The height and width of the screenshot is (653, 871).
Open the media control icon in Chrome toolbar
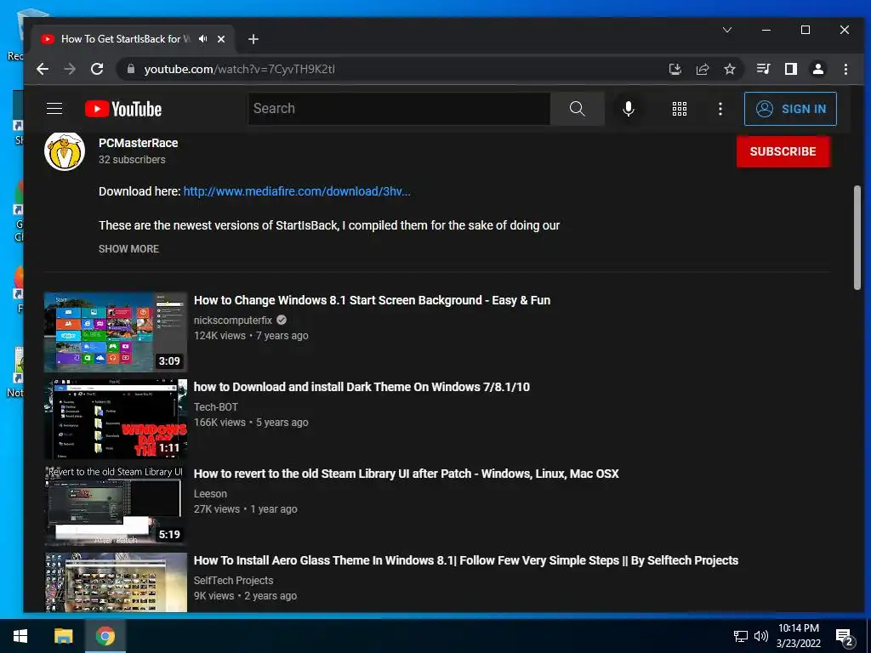[x=763, y=69]
